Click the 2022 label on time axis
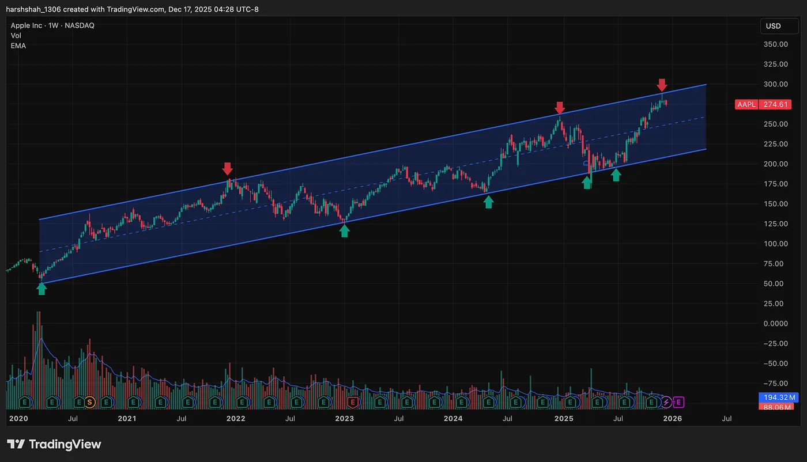The height and width of the screenshot is (462, 807). pos(236,419)
